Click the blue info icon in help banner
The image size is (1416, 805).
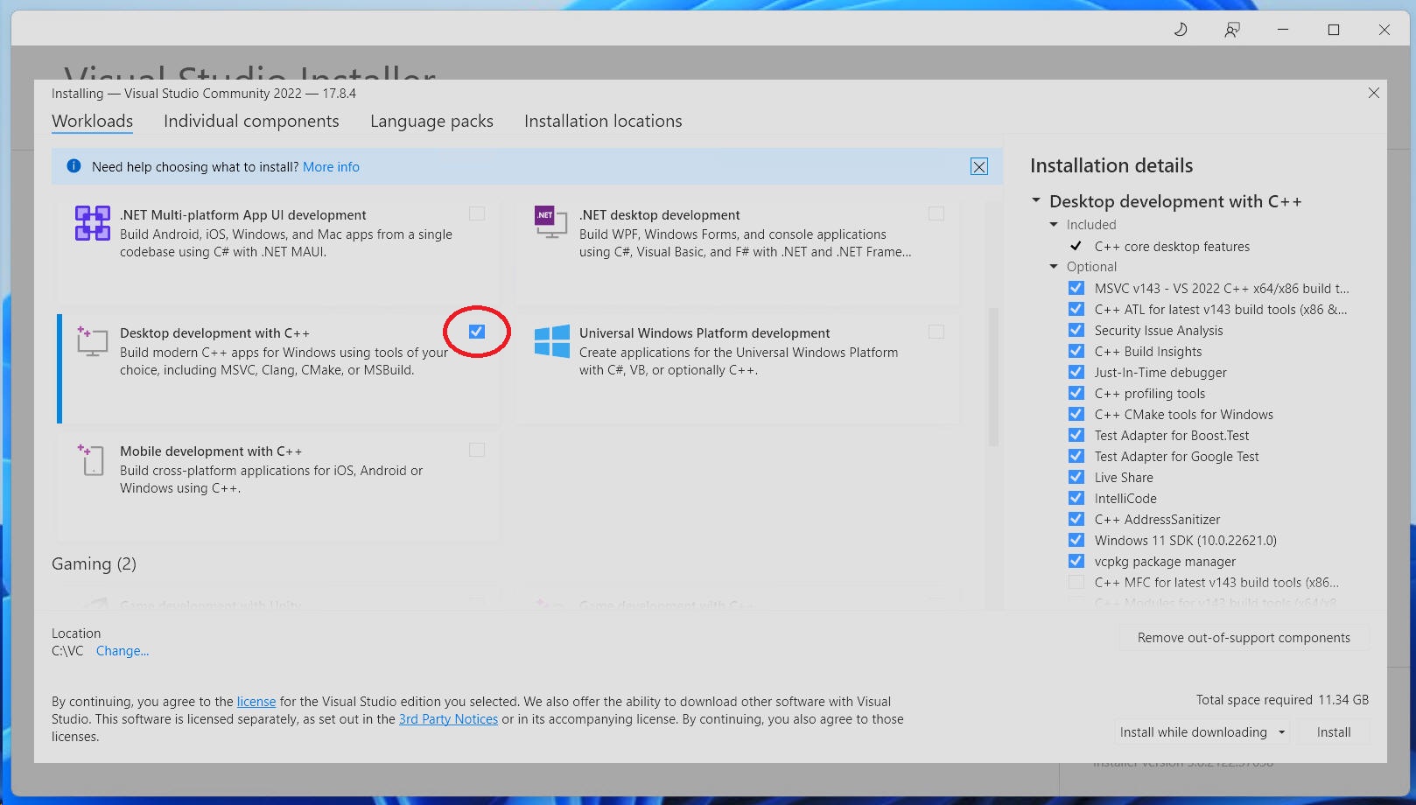74,166
